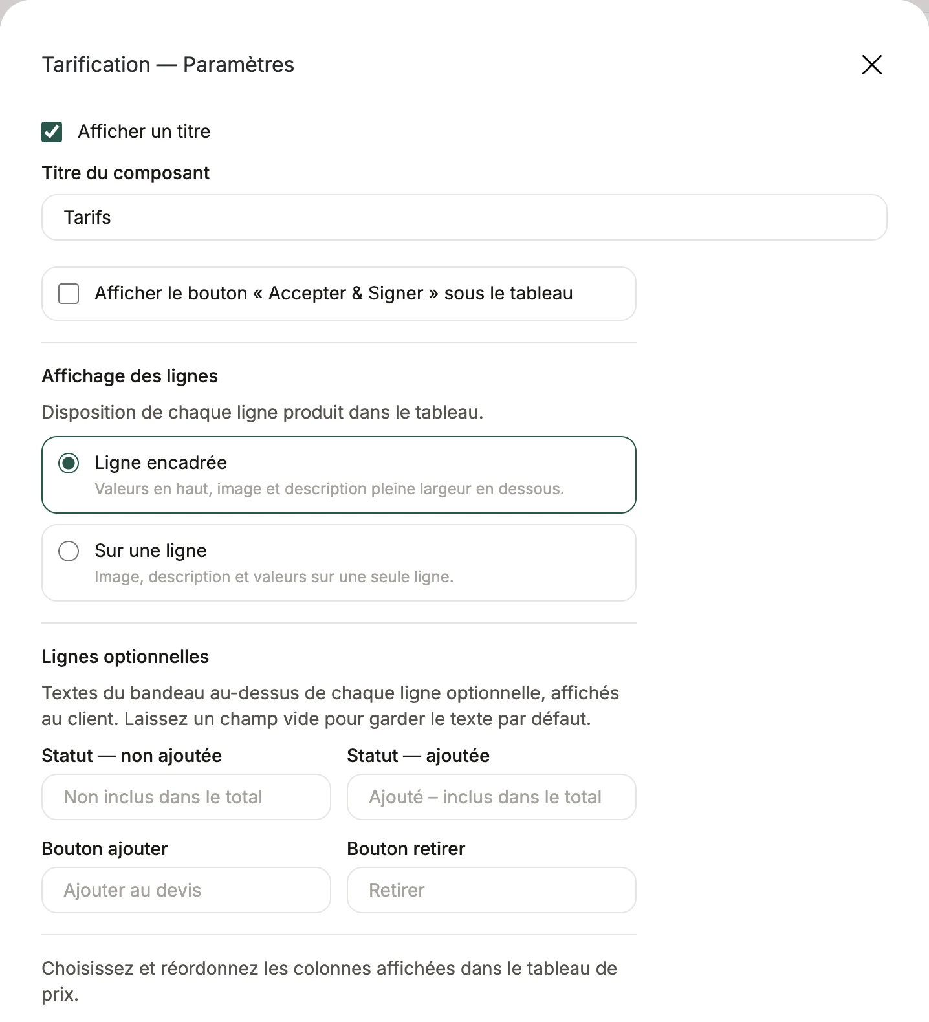Enable the Accepter & Signer button checkbox
Screen dimensions: 929x1022
coord(69,294)
